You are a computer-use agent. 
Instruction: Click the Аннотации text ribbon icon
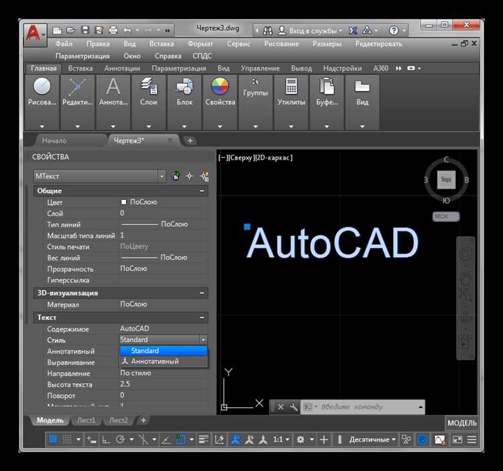[x=113, y=93]
